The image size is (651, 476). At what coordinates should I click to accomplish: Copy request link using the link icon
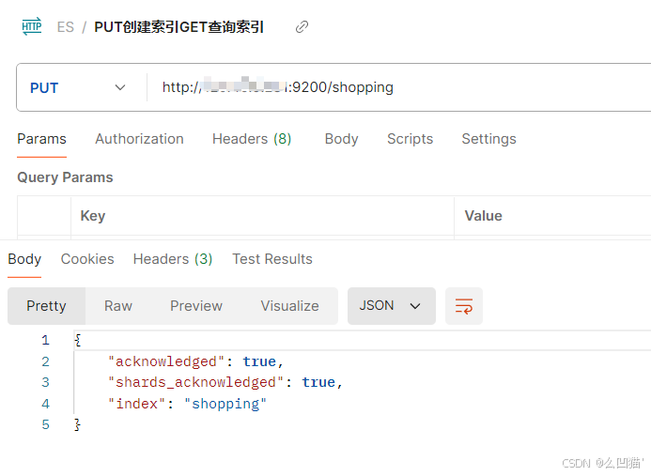tap(302, 27)
